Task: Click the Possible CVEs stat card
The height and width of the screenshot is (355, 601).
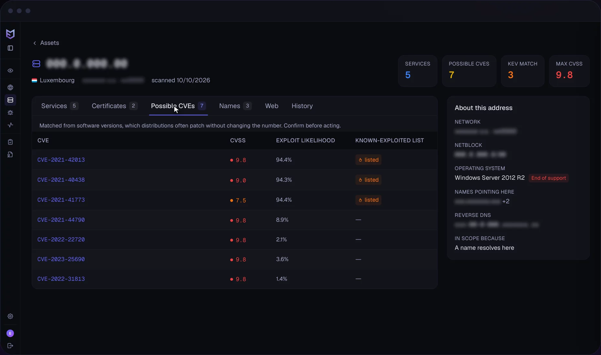Action: tap(469, 71)
